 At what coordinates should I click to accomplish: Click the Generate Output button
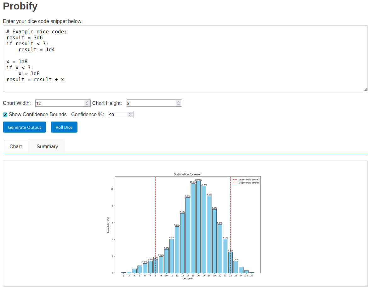coord(24,127)
